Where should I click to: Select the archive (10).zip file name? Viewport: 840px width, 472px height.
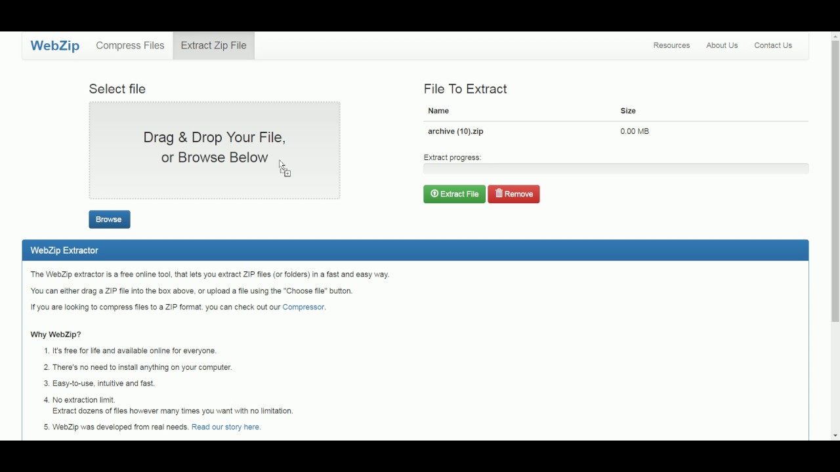tap(455, 131)
